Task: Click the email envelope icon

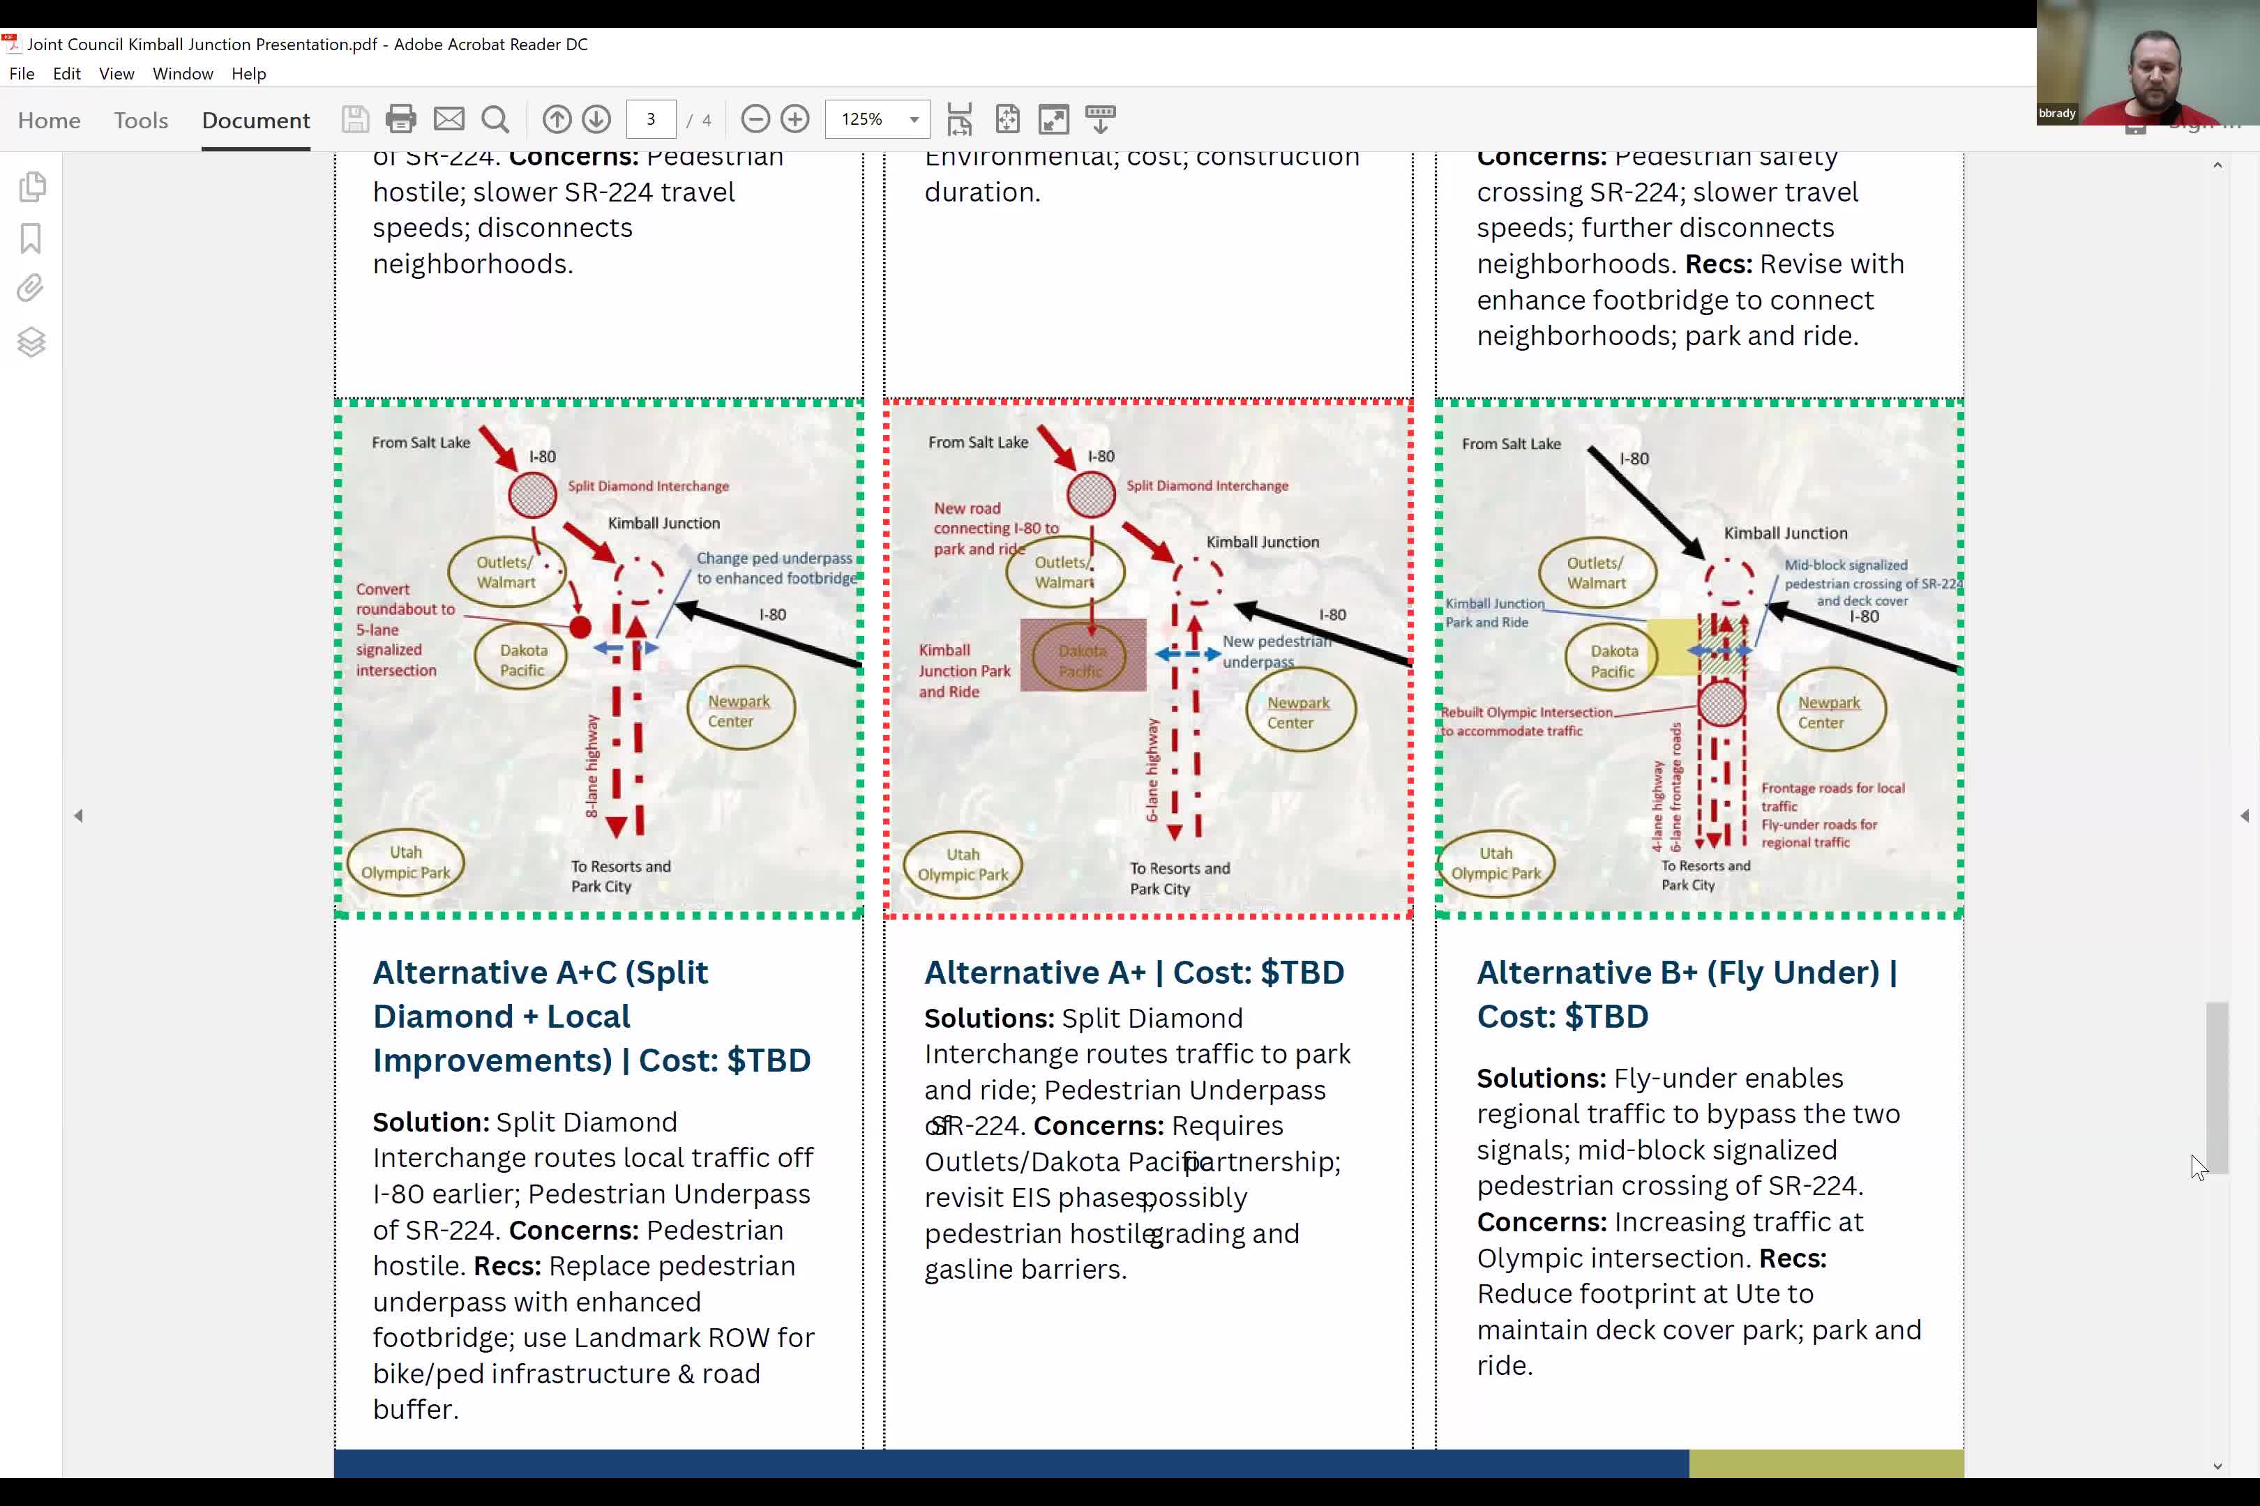Action: tap(449, 119)
